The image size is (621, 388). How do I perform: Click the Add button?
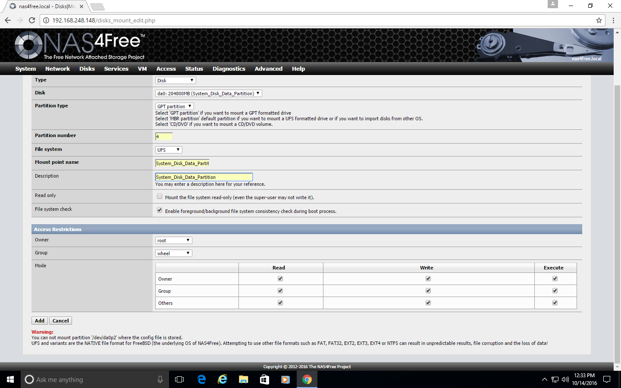(40, 321)
